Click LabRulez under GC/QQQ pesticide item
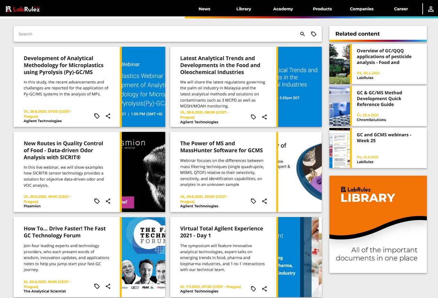The height and width of the screenshot is (298, 438). point(365,78)
